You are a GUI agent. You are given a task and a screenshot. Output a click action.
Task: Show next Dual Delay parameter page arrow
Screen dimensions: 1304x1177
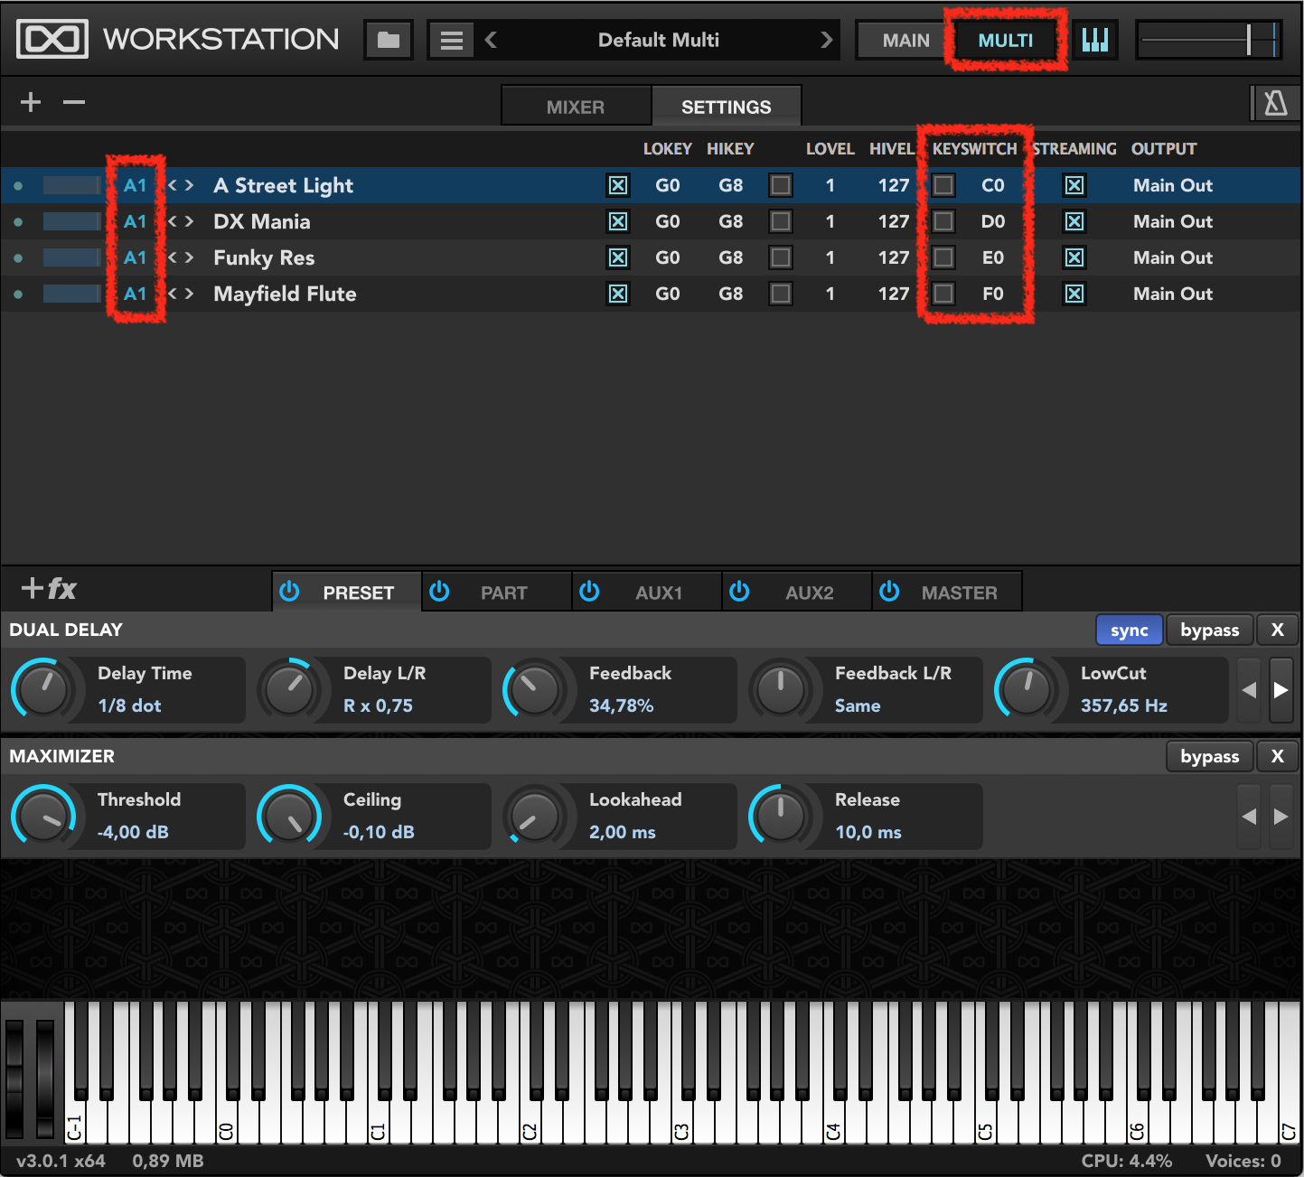1281,690
